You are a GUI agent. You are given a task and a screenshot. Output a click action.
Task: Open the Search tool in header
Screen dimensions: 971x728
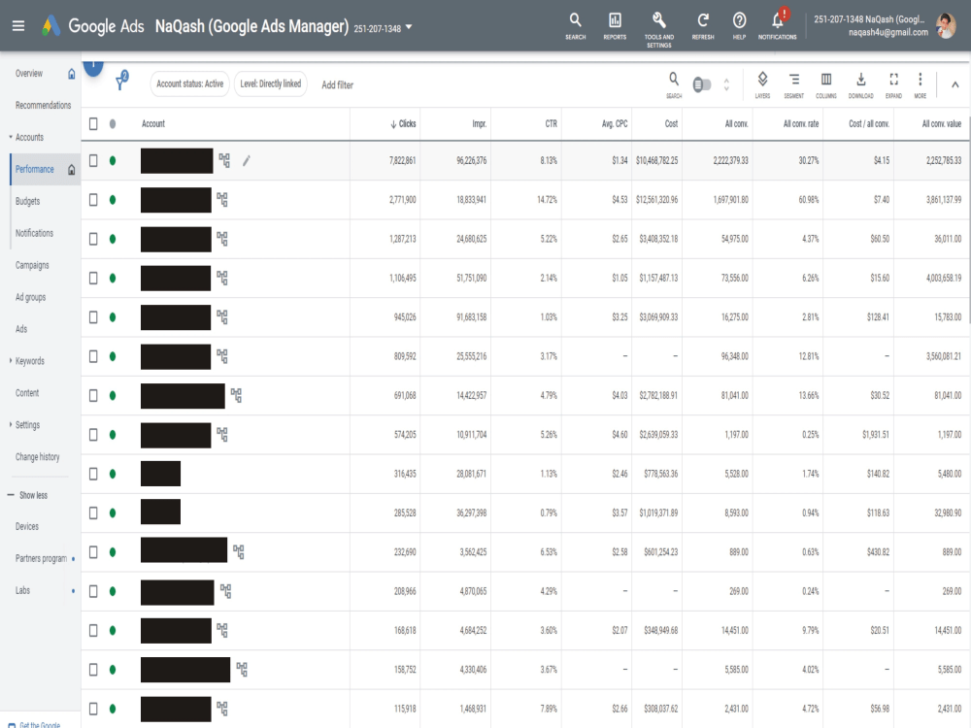575,26
